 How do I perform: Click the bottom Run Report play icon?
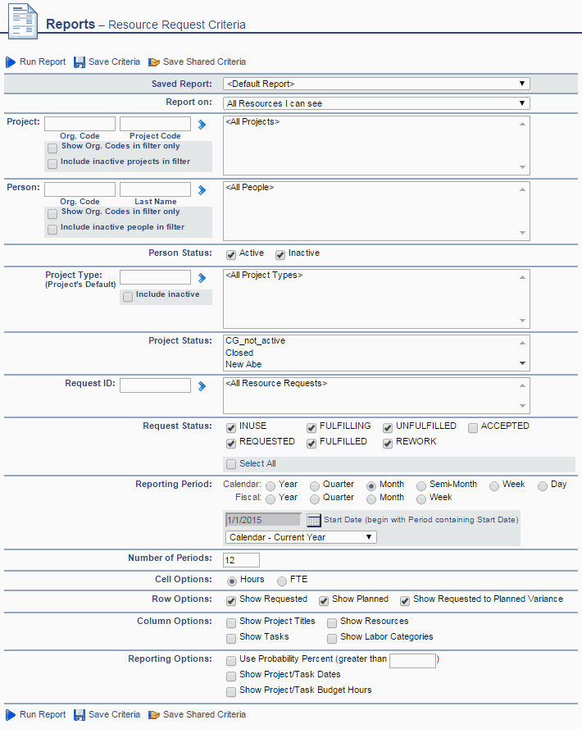10,714
